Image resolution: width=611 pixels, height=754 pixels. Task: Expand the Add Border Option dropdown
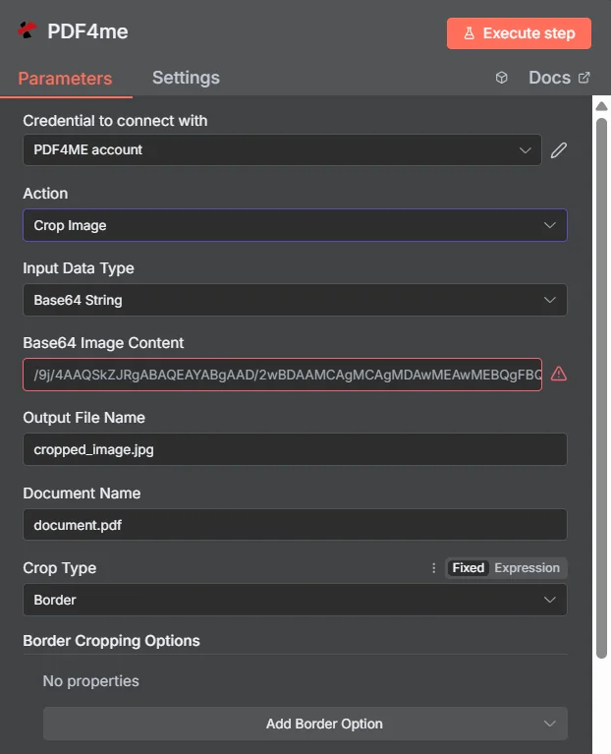tap(305, 724)
